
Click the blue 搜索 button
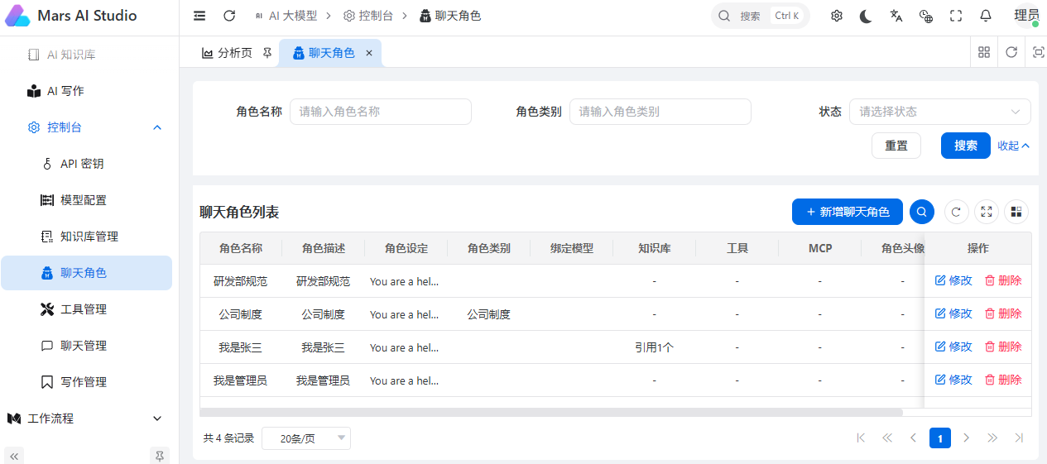[x=966, y=146]
